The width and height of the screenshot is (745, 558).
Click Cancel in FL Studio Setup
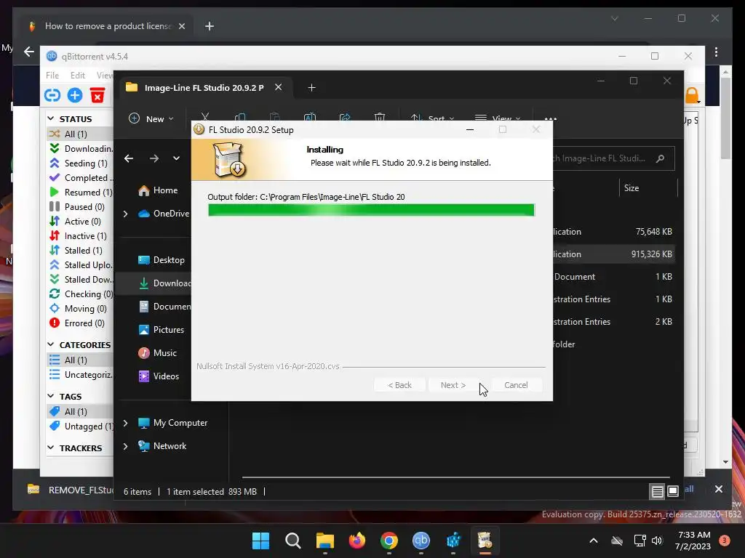(x=516, y=385)
